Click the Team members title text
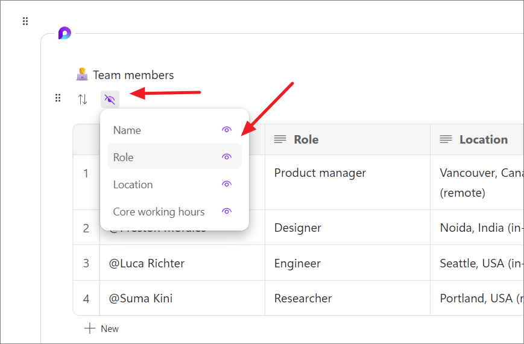This screenshot has height=344, width=524. coord(133,75)
